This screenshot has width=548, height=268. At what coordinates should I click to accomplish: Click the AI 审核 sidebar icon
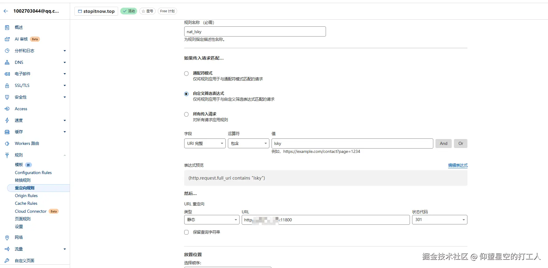[7, 39]
